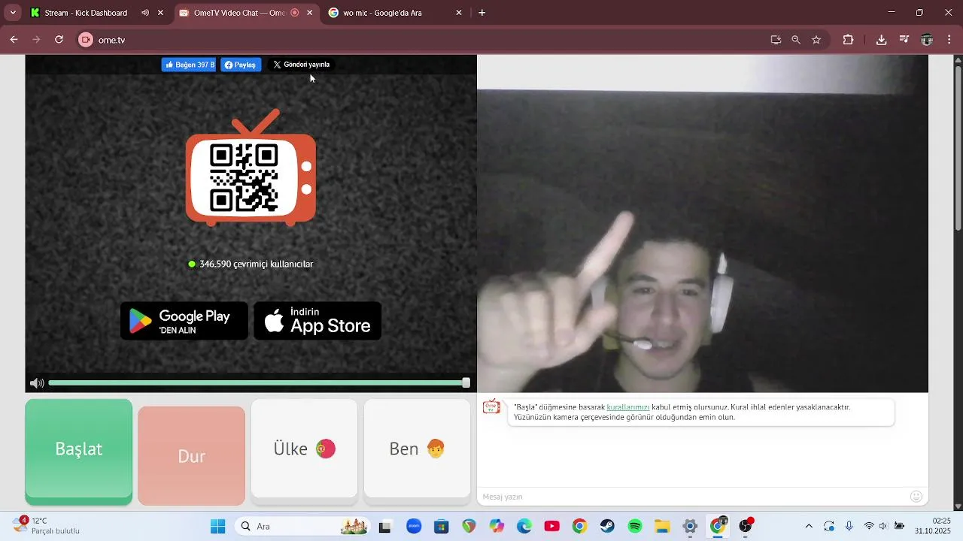Open the Chrome profile avatar

(927, 40)
